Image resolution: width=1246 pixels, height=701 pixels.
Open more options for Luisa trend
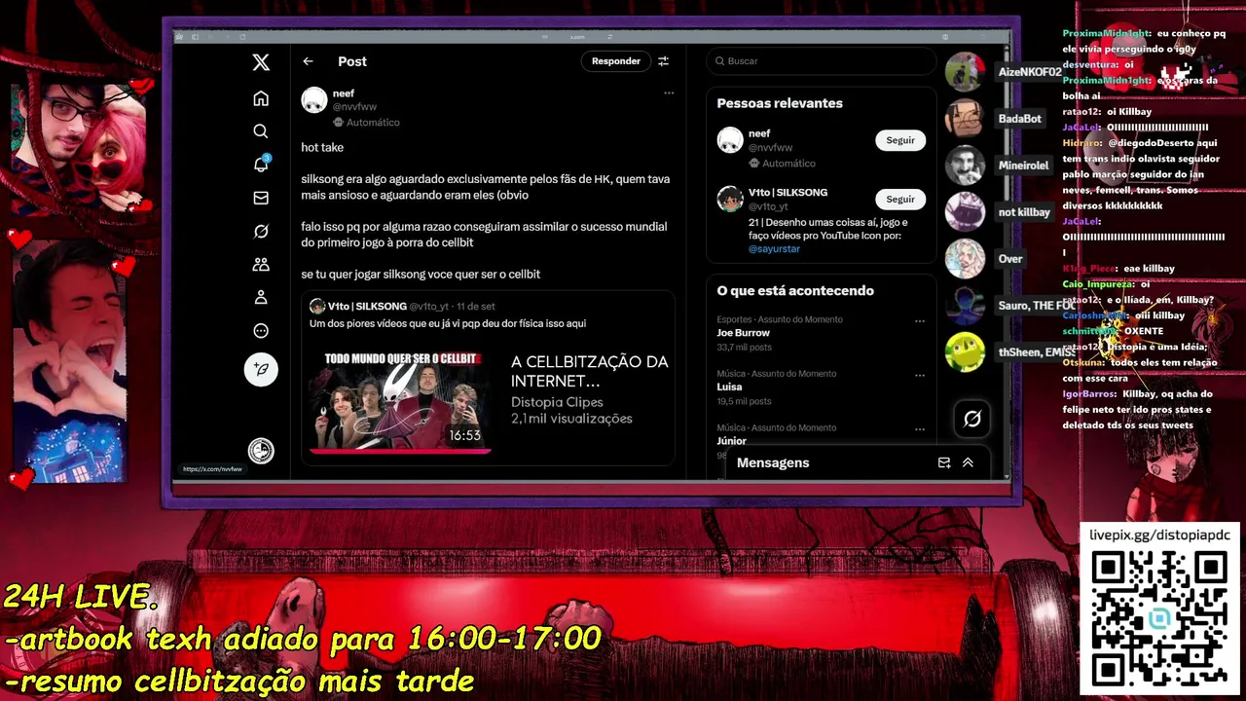(x=920, y=375)
